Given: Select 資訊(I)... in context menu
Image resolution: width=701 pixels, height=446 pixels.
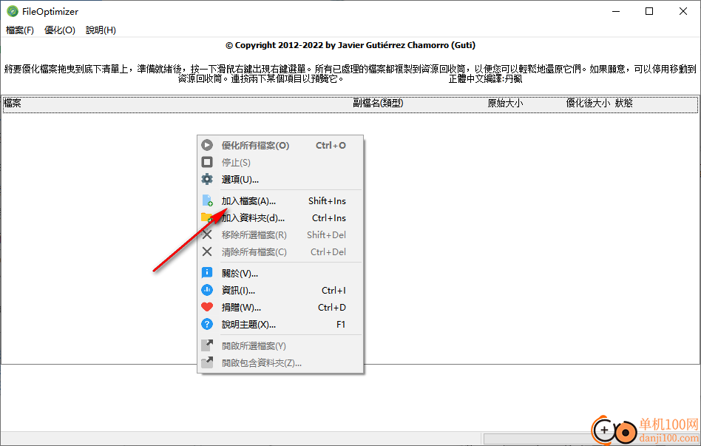Looking at the screenshot, I should click(280, 291).
